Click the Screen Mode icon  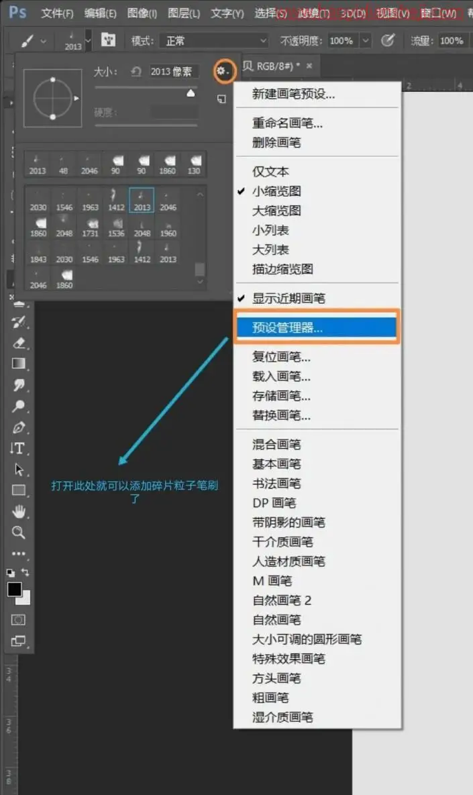tap(18, 641)
